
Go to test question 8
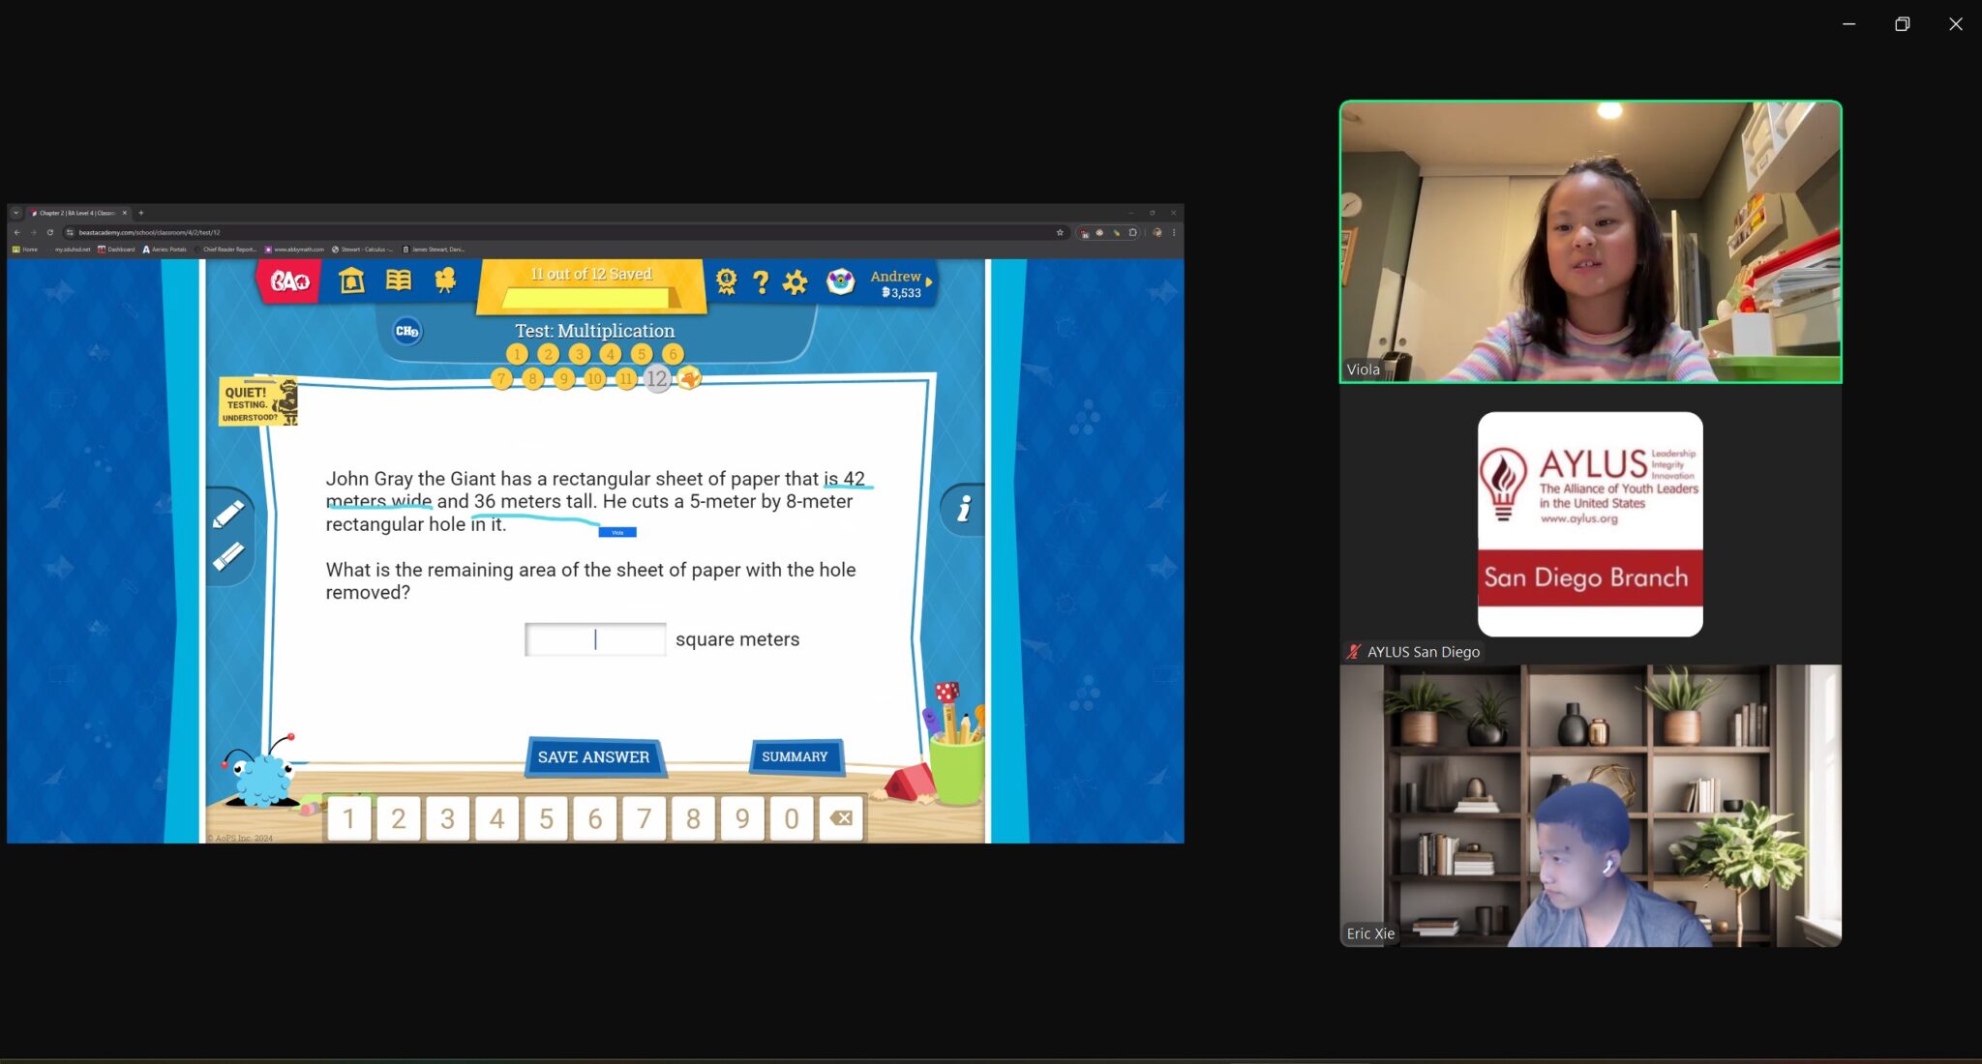(x=532, y=378)
